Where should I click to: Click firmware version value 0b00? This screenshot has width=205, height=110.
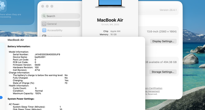(x=37, y=65)
